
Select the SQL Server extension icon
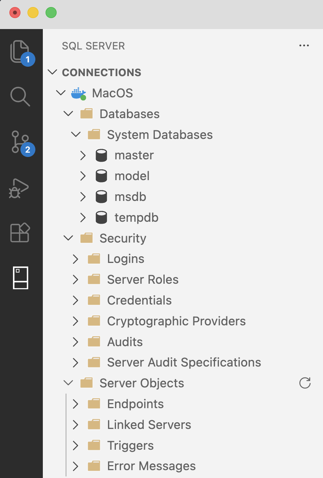21,278
